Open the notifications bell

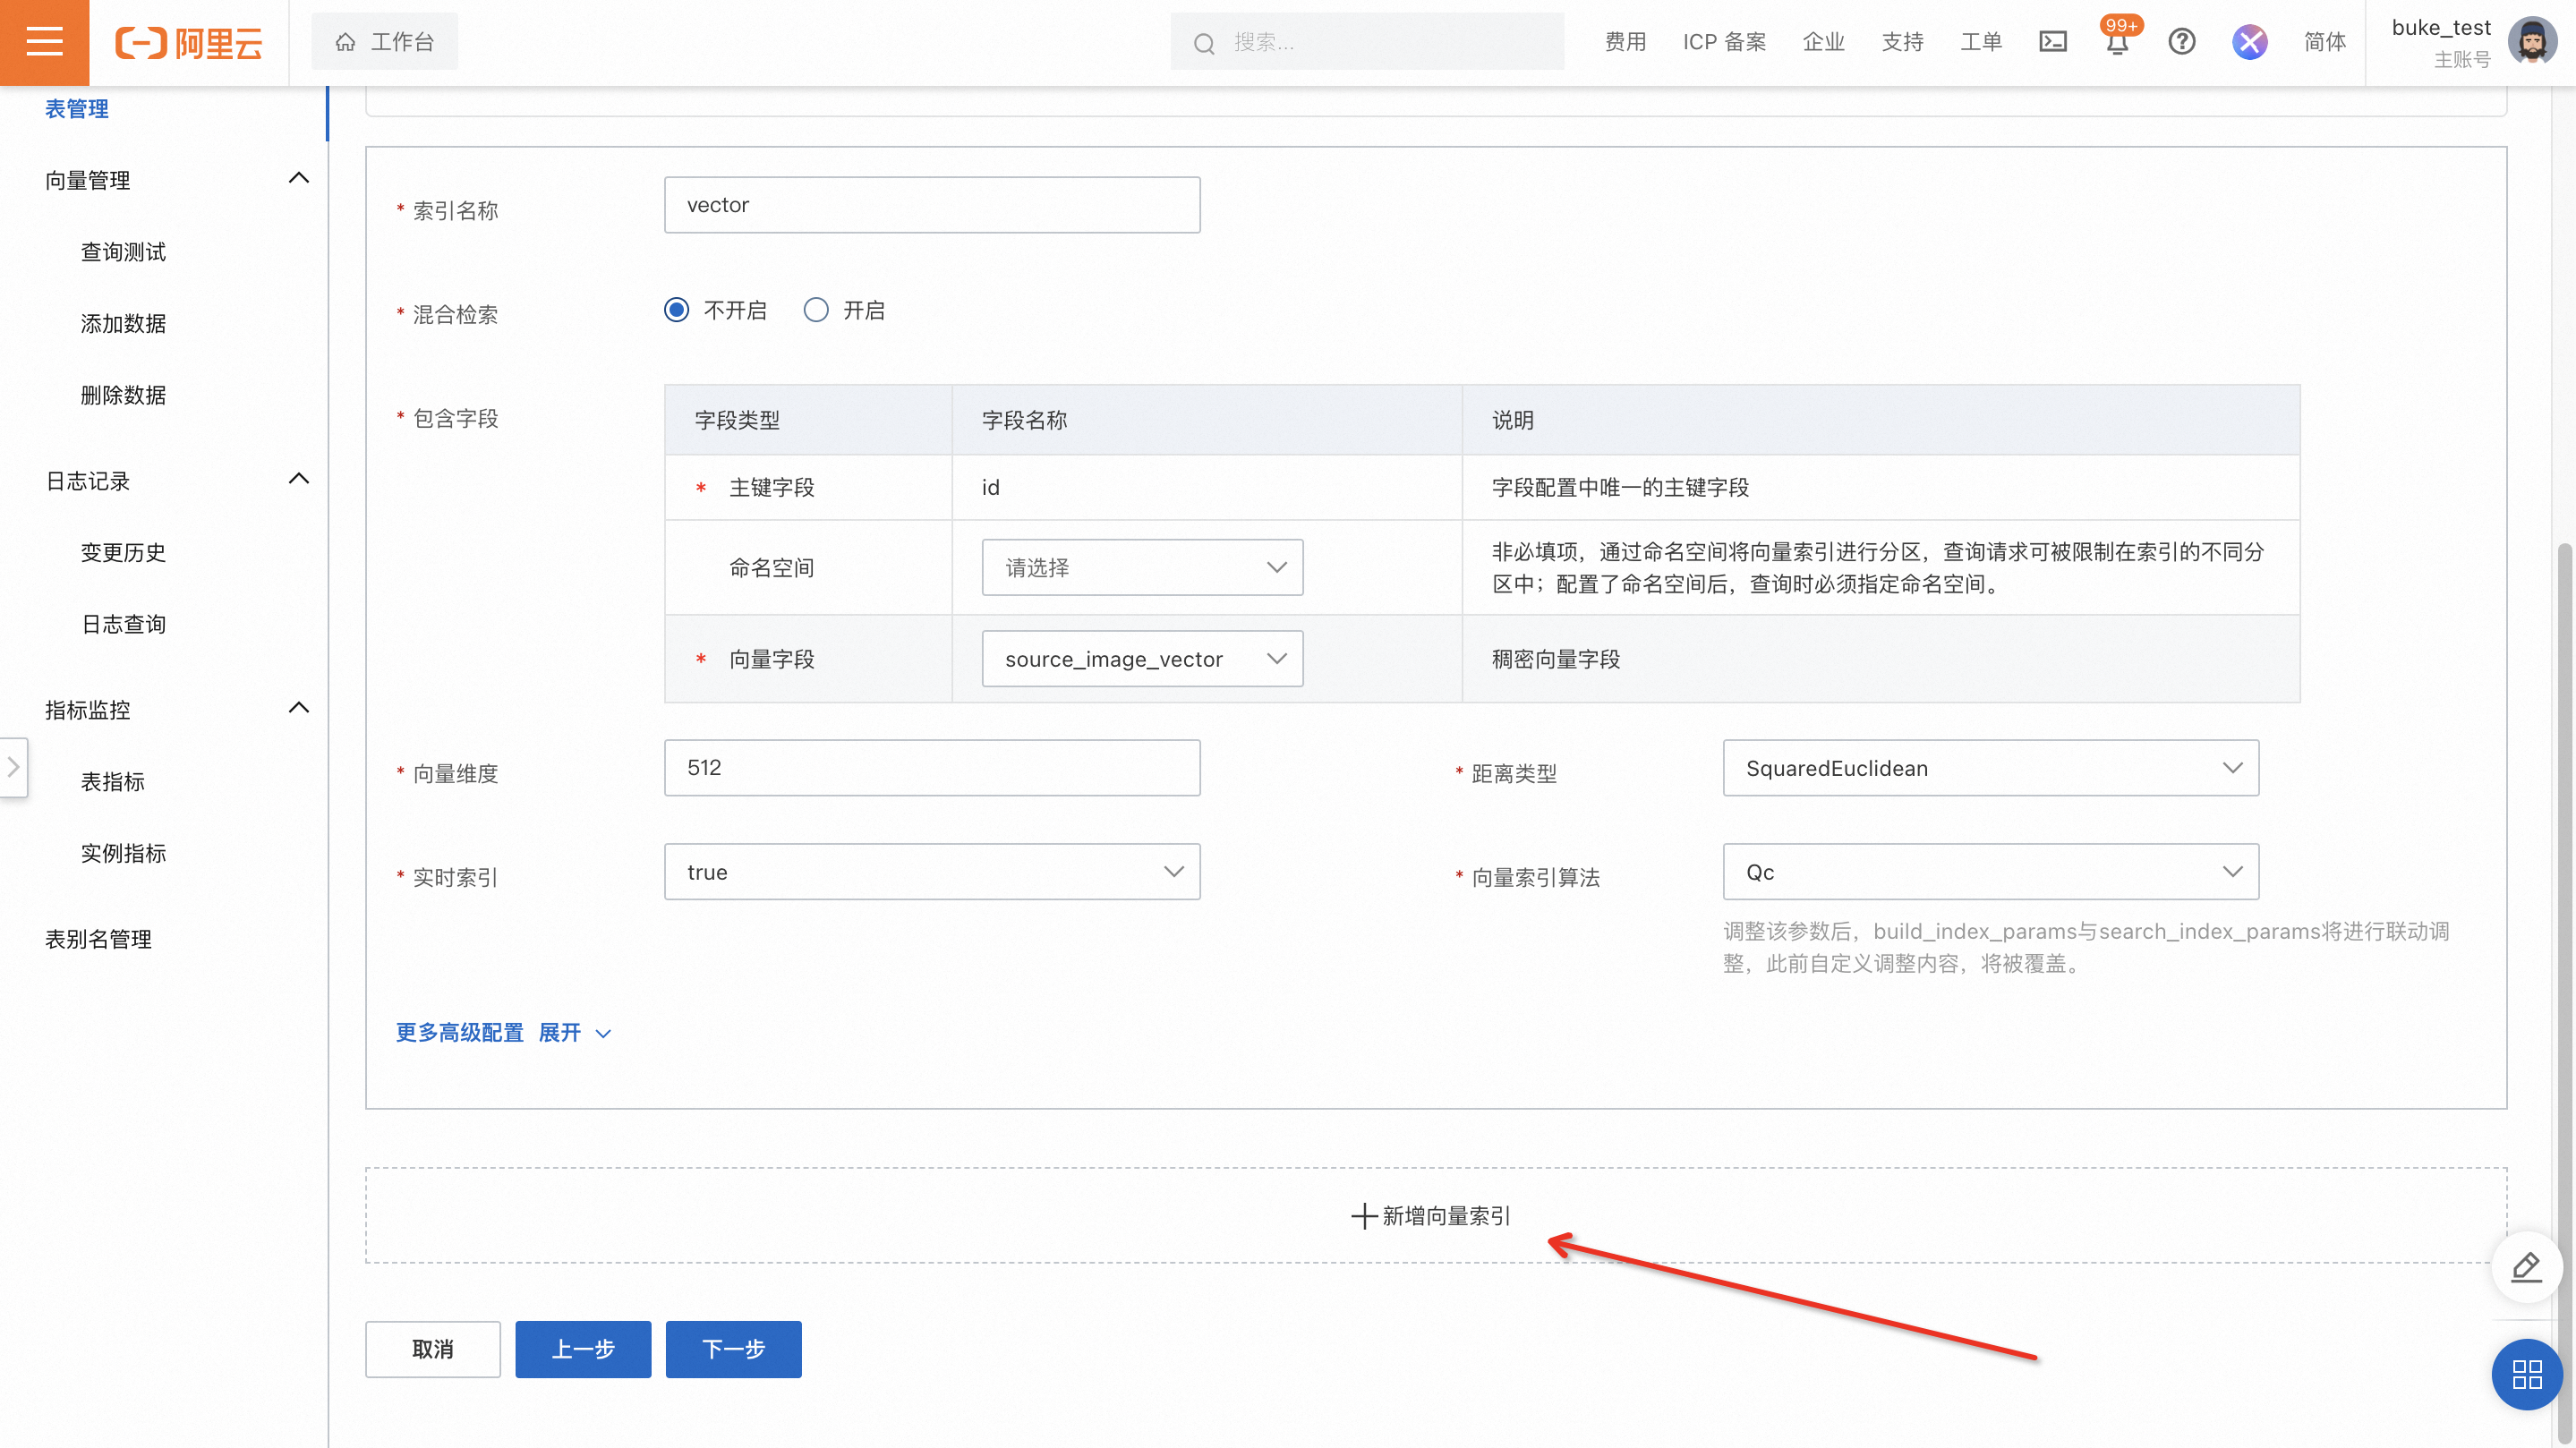(2117, 44)
